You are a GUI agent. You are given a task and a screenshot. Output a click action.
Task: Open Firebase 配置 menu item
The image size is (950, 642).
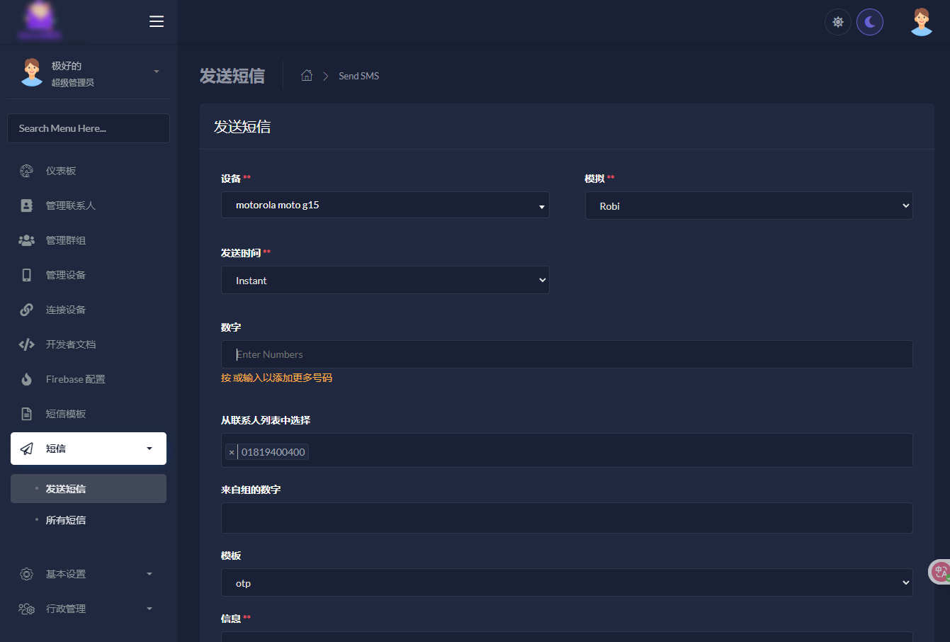[x=89, y=379]
